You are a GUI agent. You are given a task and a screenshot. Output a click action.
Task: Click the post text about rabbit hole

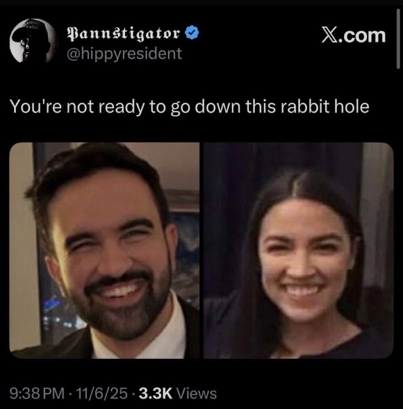[x=190, y=107]
